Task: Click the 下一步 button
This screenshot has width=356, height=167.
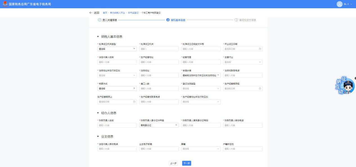Action: coord(186,163)
